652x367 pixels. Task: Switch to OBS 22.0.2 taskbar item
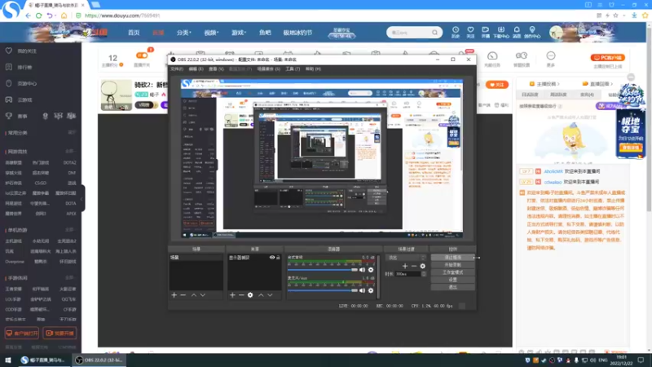coord(99,360)
